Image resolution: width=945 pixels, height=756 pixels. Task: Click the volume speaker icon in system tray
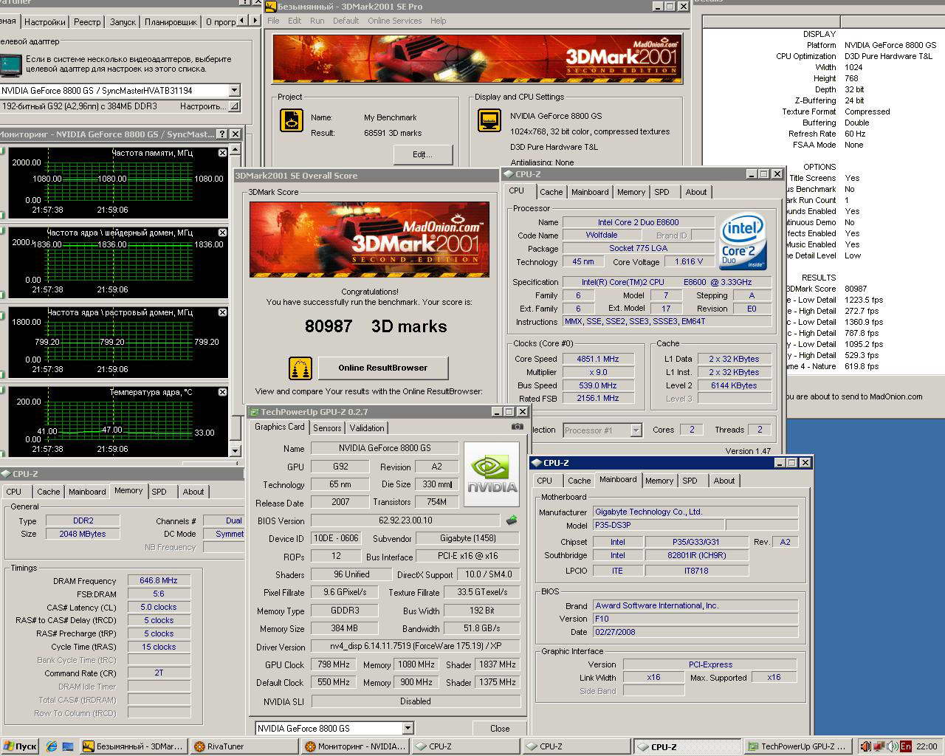[x=891, y=746]
